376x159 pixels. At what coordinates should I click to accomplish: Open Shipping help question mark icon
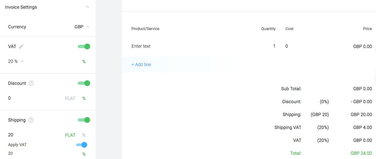(x=31, y=120)
